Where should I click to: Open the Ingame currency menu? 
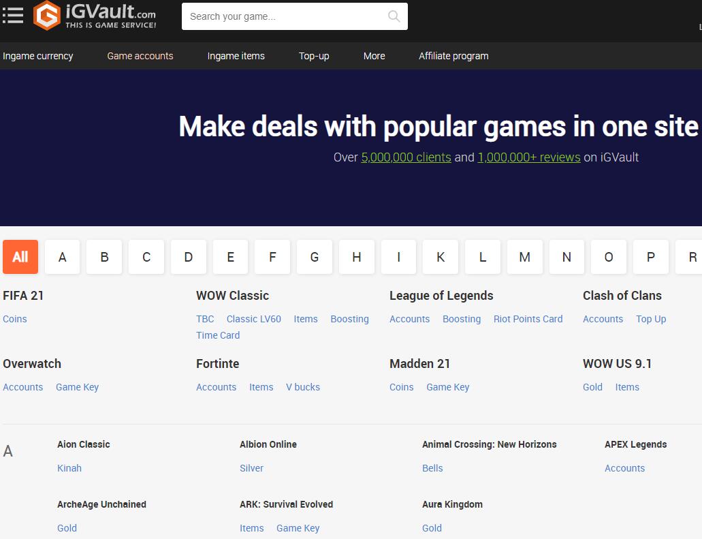point(38,56)
